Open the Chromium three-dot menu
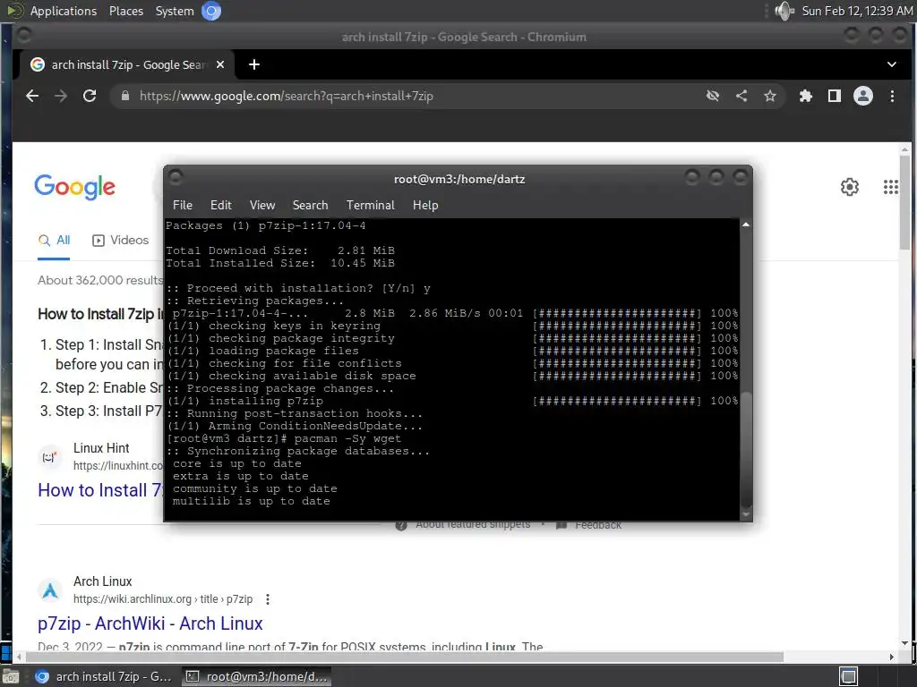Screen dimensions: 917x687 pyautogui.click(x=892, y=96)
